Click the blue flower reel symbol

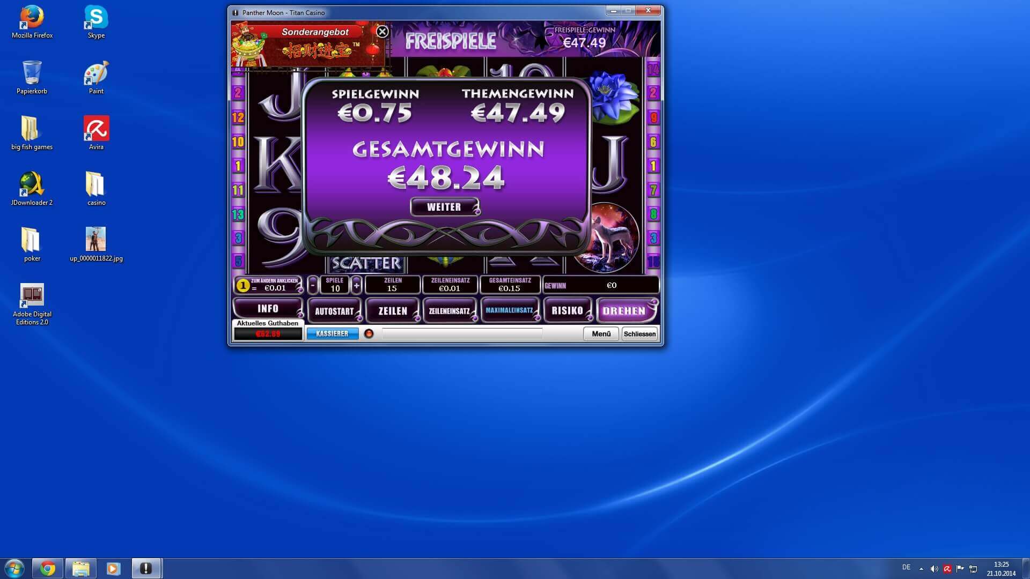614,96
